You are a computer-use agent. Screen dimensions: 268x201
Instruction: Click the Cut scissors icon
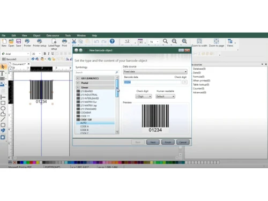74,41
